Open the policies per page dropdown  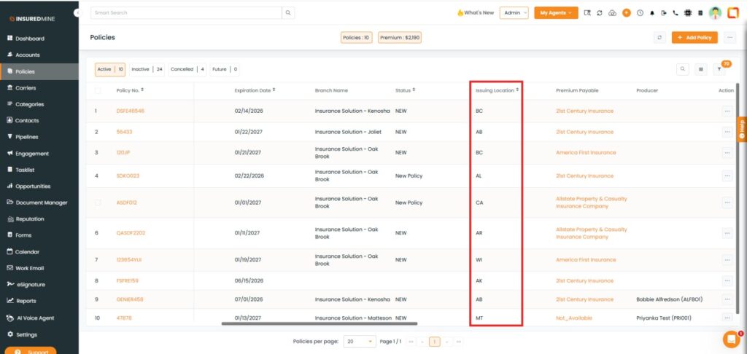[x=360, y=341]
